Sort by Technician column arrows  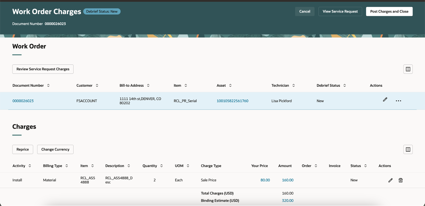(293, 85)
